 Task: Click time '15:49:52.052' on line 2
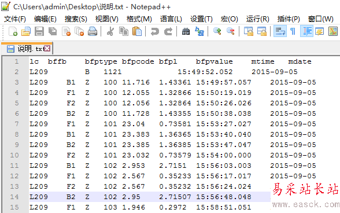205,72
